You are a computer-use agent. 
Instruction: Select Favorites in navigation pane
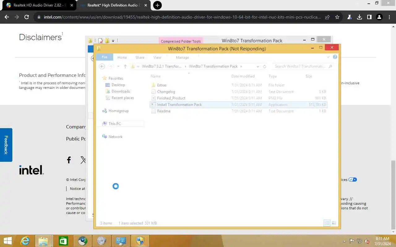point(115,78)
